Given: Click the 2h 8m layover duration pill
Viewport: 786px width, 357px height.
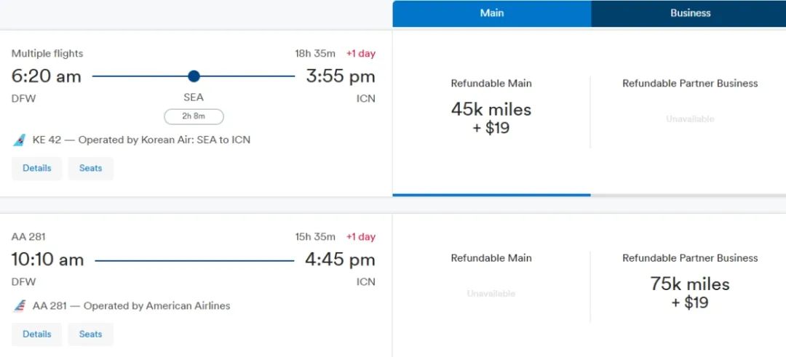Looking at the screenshot, I should (x=194, y=116).
